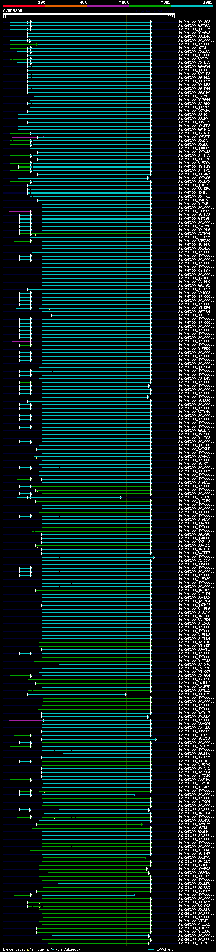Open hit UniRef100_Q8LD46

tap(194, 36)
